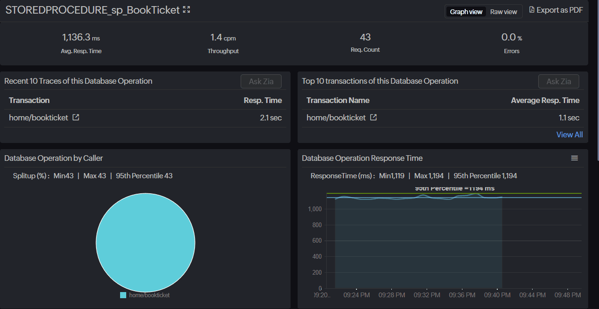This screenshot has height=309, width=599.
Task: Click the home/bookticket legend label
Action: click(149, 295)
